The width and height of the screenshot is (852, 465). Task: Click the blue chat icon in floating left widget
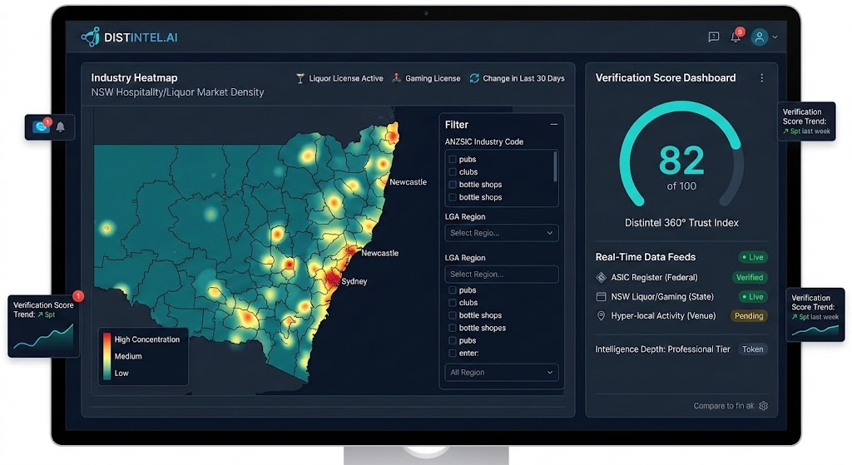(40, 126)
